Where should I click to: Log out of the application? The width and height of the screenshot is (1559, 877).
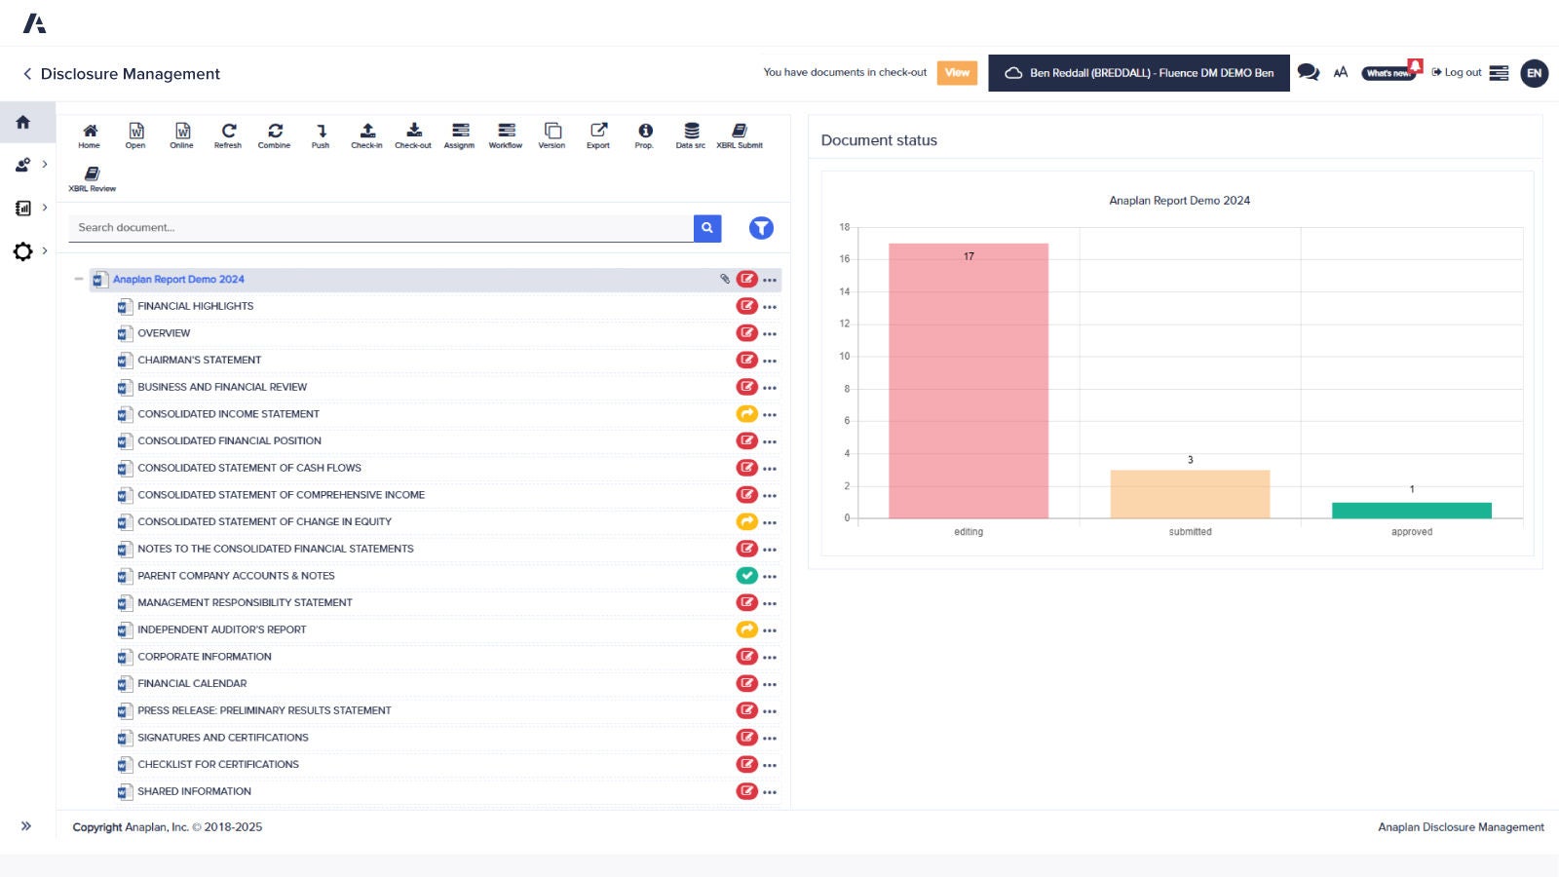(1456, 72)
